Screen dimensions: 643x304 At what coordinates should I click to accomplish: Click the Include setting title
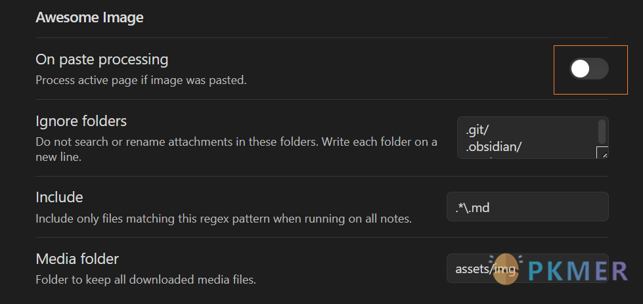pos(60,198)
